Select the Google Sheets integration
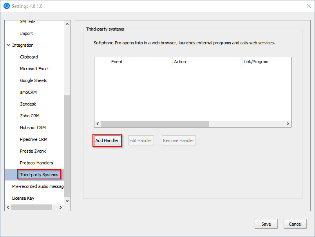Viewport: 315px width, 237px height. click(x=33, y=80)
